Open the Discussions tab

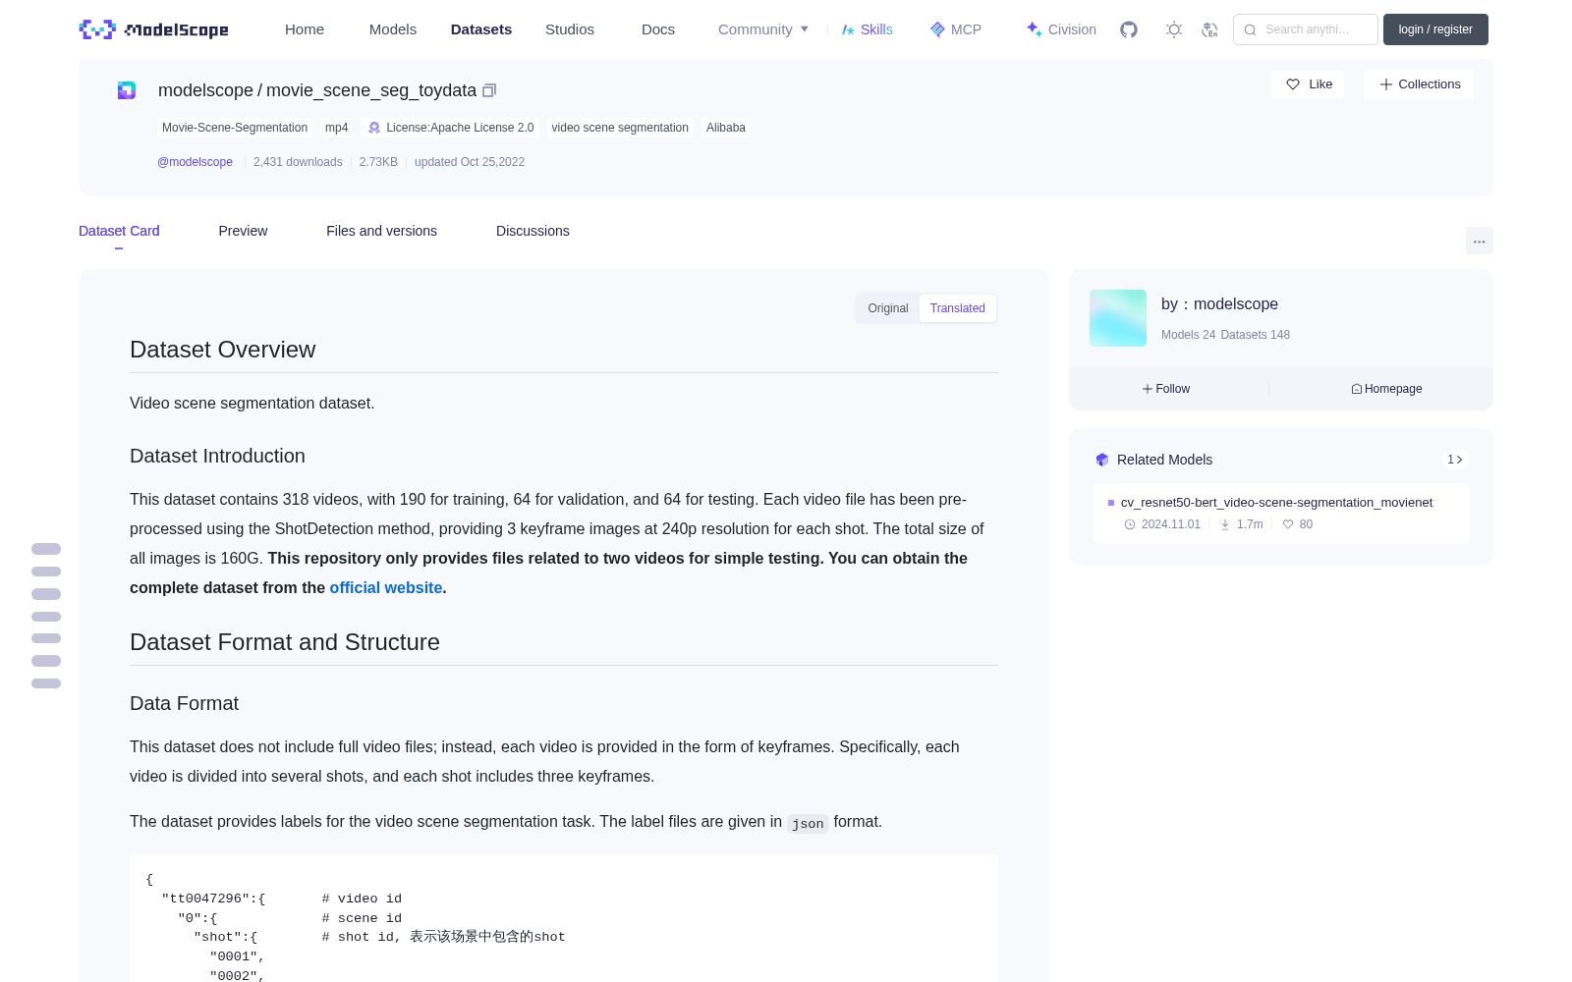[533, 231]
